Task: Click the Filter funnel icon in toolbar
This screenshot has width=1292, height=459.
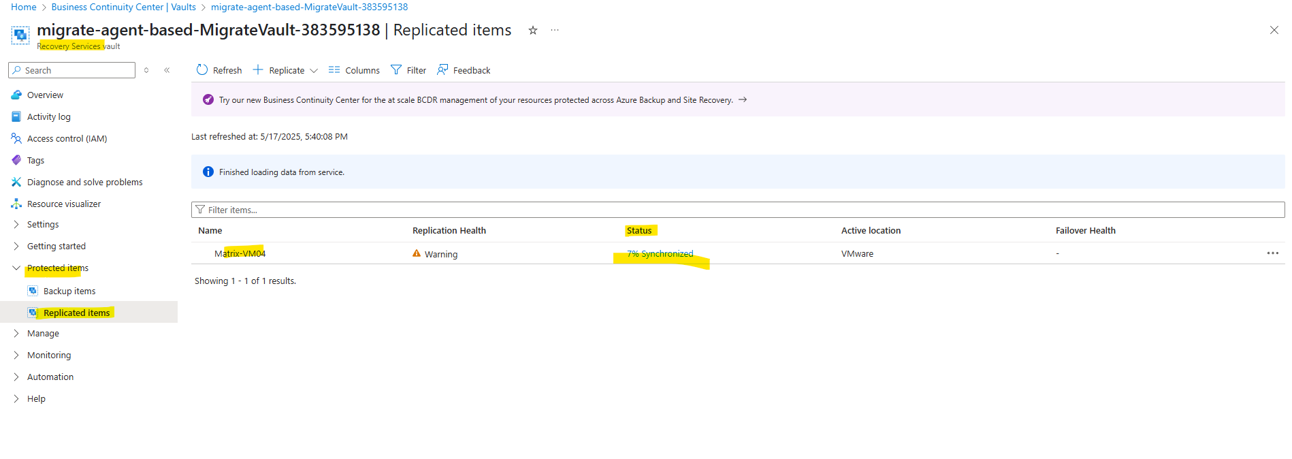Action: pos(396,69)
